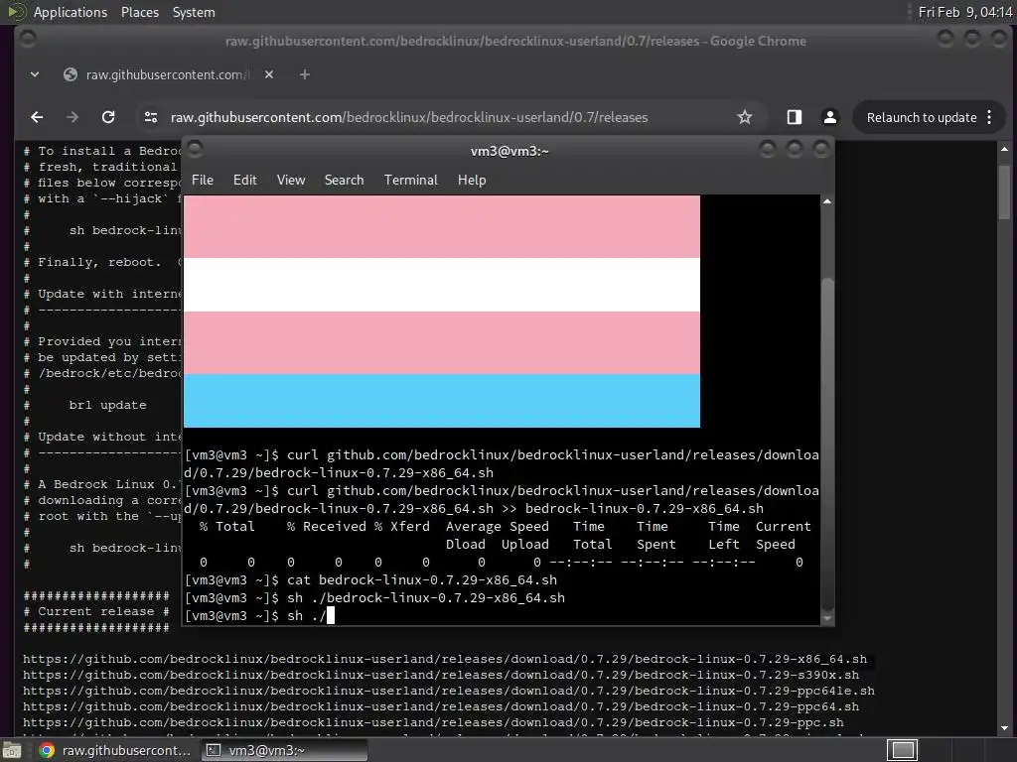
Task: Click the pink top stripe of flag image
Action: 442,227
